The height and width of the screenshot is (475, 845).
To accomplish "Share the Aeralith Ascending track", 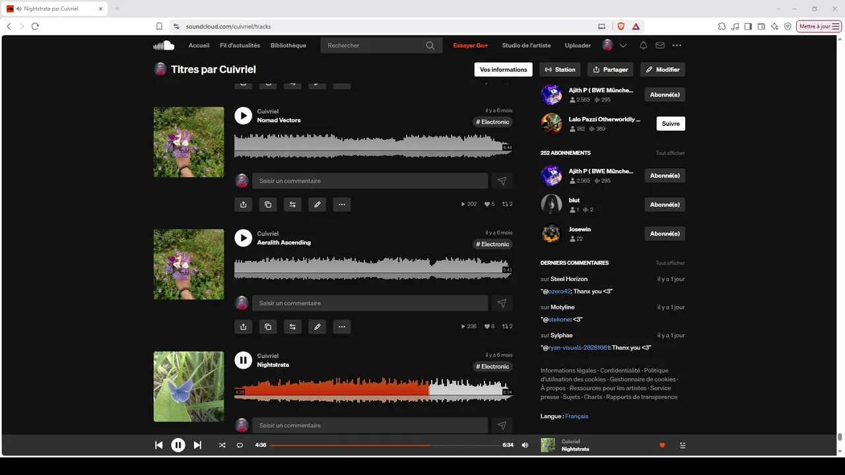I will (x=243, y=327).
